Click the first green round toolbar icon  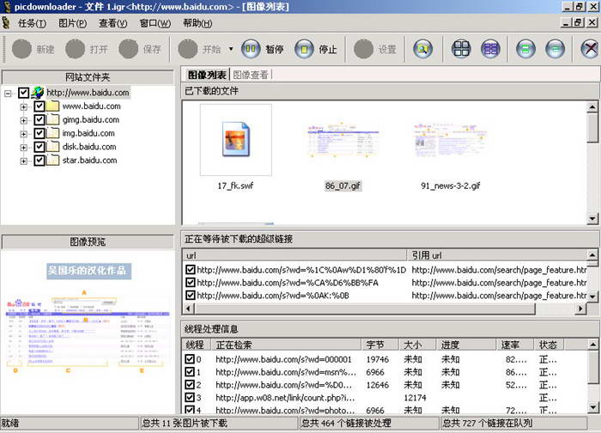pos(525,49)
